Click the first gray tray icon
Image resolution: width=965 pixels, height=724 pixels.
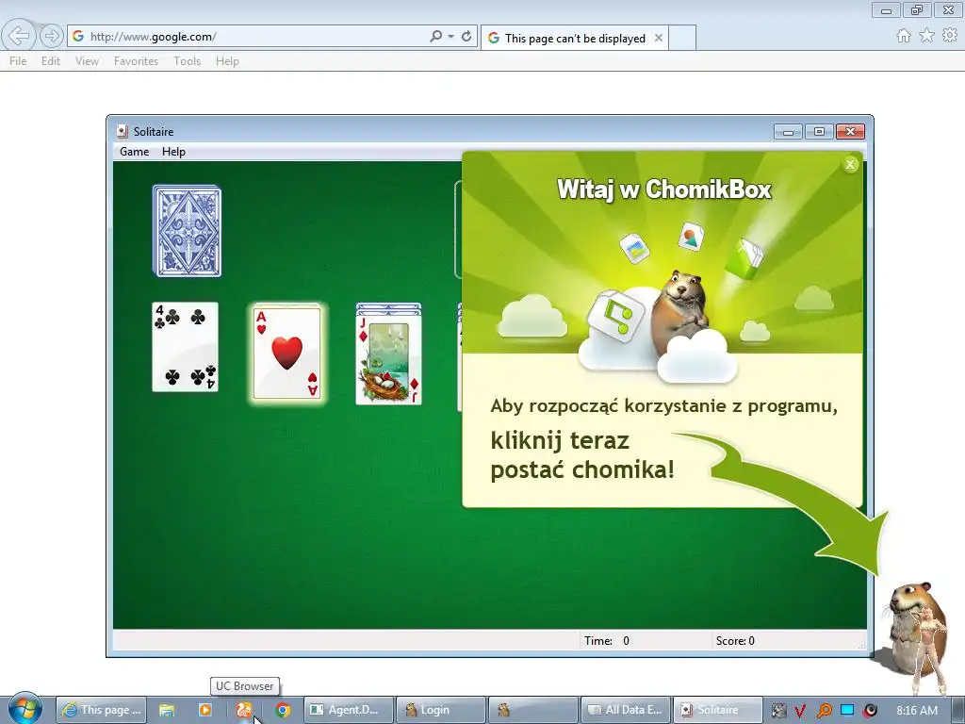pos(778,711)
